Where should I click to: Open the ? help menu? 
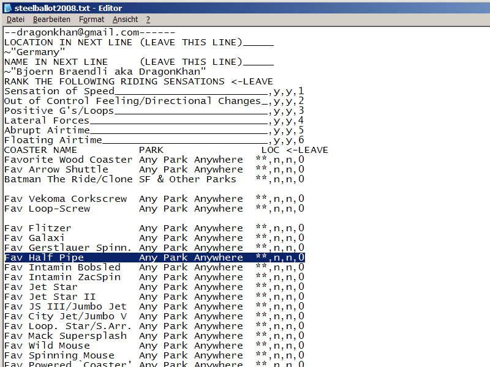click(x=148, y=20)
